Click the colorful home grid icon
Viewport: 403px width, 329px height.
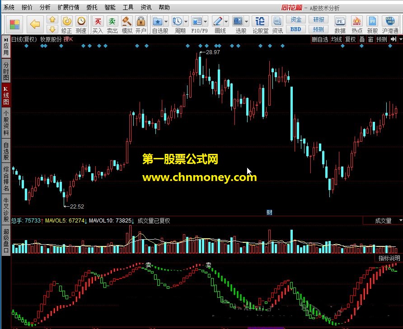(x=14, y=25)
